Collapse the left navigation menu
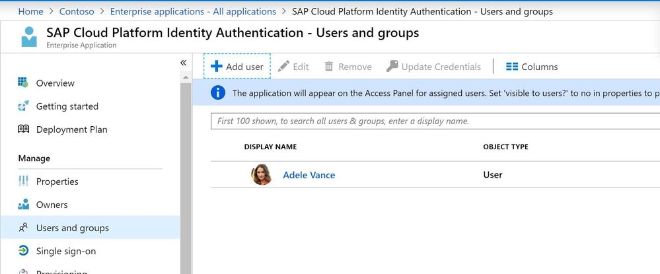Image resolution: width=660 pixels, height=274 pixels. pyautogui.click(x=183, y=63)
